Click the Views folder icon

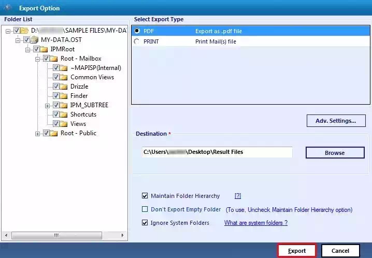click(64, 124)
